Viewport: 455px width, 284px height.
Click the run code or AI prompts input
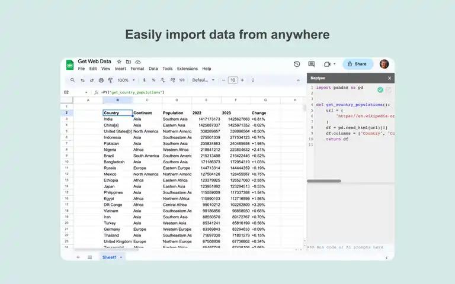tap(351, 247)
